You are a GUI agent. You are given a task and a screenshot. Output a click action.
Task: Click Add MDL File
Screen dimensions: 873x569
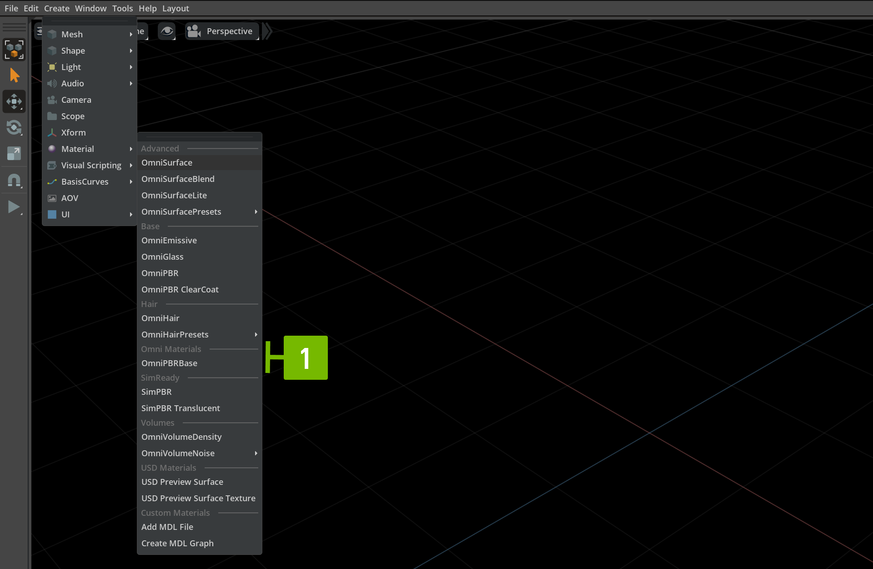pos(200,527)
